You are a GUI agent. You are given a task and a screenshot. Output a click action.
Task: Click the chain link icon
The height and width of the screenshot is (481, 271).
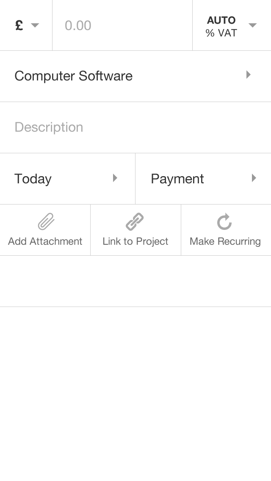(x=135, y=221)
